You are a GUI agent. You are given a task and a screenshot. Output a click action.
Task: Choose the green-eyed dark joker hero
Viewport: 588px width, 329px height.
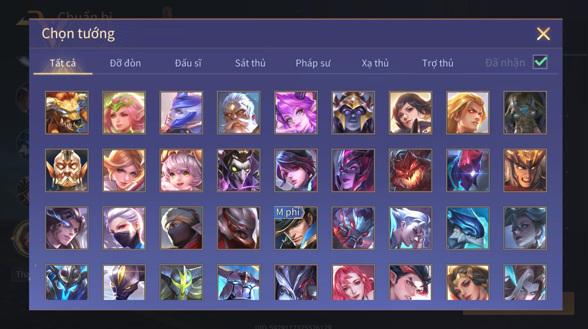pyautogui.click(x=238, y=170)
